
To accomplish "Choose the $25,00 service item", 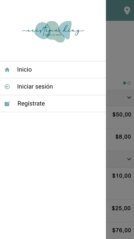I will click(120, 211).
